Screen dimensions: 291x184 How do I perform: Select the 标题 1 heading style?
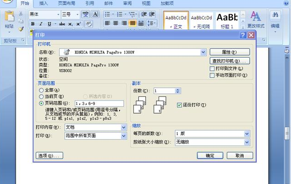(227, 21)
